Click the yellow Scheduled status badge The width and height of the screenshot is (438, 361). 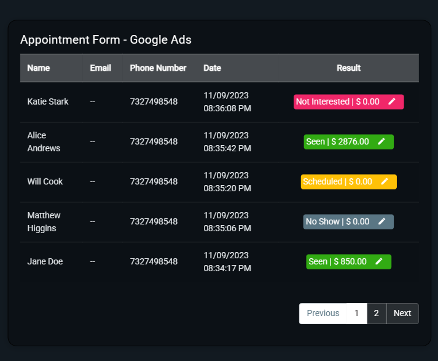pyautogui.click(x=338, y=181)
